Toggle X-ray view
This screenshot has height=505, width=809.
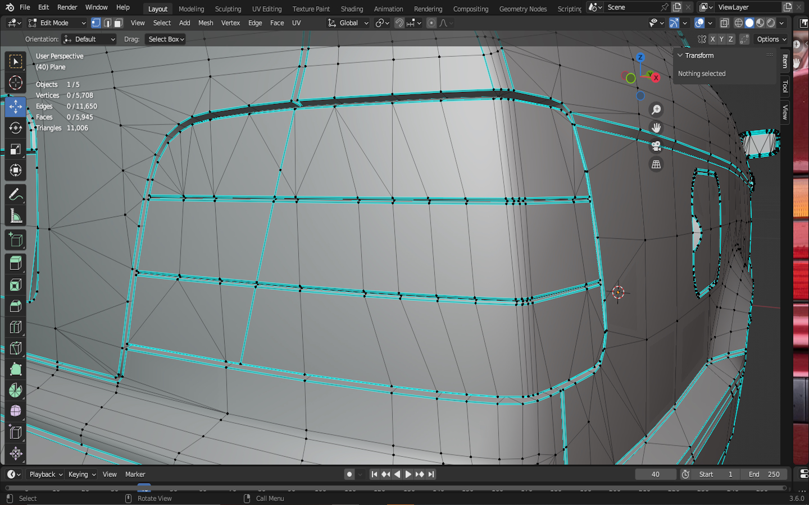725,23
